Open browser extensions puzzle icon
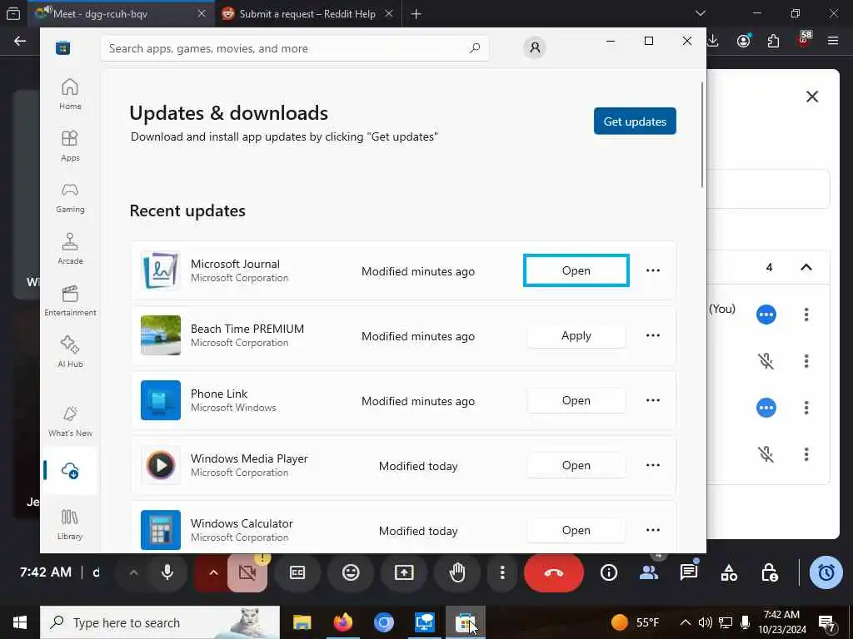This screenshot has height=639, width=853. (773, 42)
